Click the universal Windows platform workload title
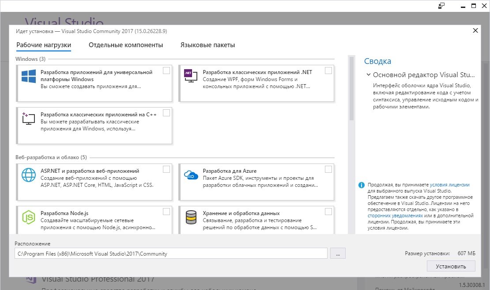Image resolution: width=490 pixels, height=290 pixels. pyautogui.click(x=97, y=76)
